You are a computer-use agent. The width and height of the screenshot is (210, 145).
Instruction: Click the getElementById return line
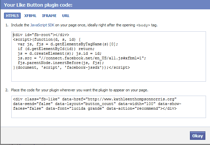point(56,49)
